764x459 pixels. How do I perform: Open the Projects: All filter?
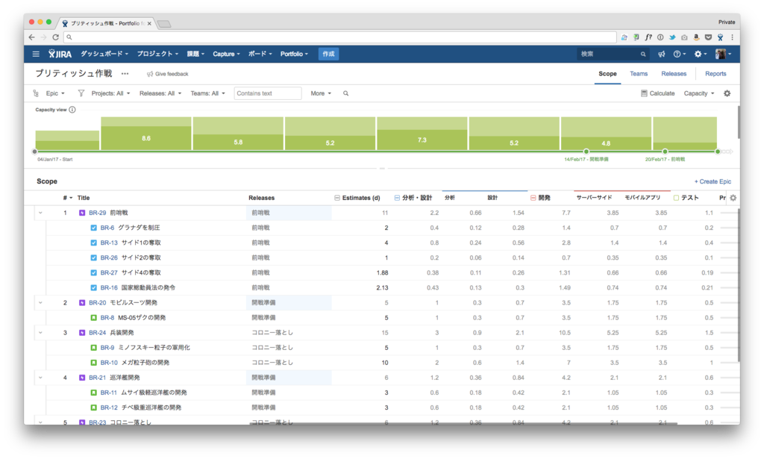(x=110, y=93)
